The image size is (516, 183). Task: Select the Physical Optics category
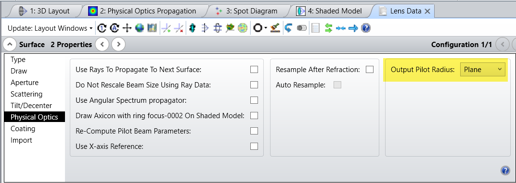35,117
